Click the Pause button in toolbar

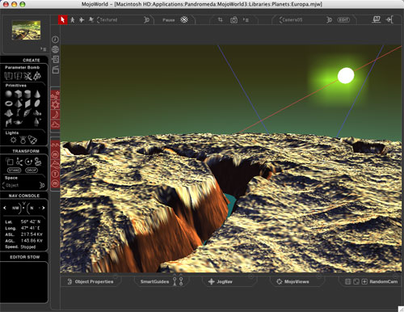coord(169,20)
